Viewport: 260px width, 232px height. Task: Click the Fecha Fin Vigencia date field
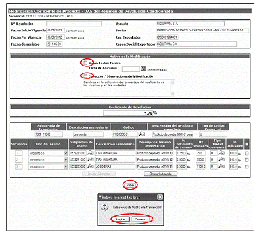(x=55, y=37)
